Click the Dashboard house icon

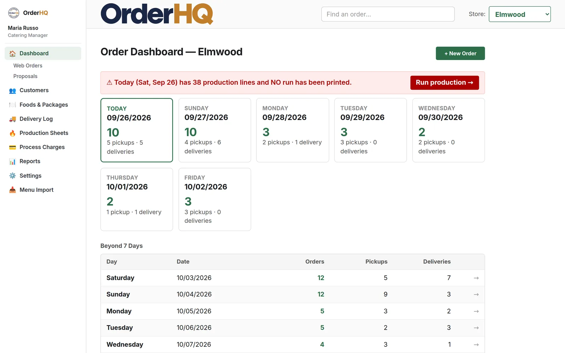click(12, 54)
